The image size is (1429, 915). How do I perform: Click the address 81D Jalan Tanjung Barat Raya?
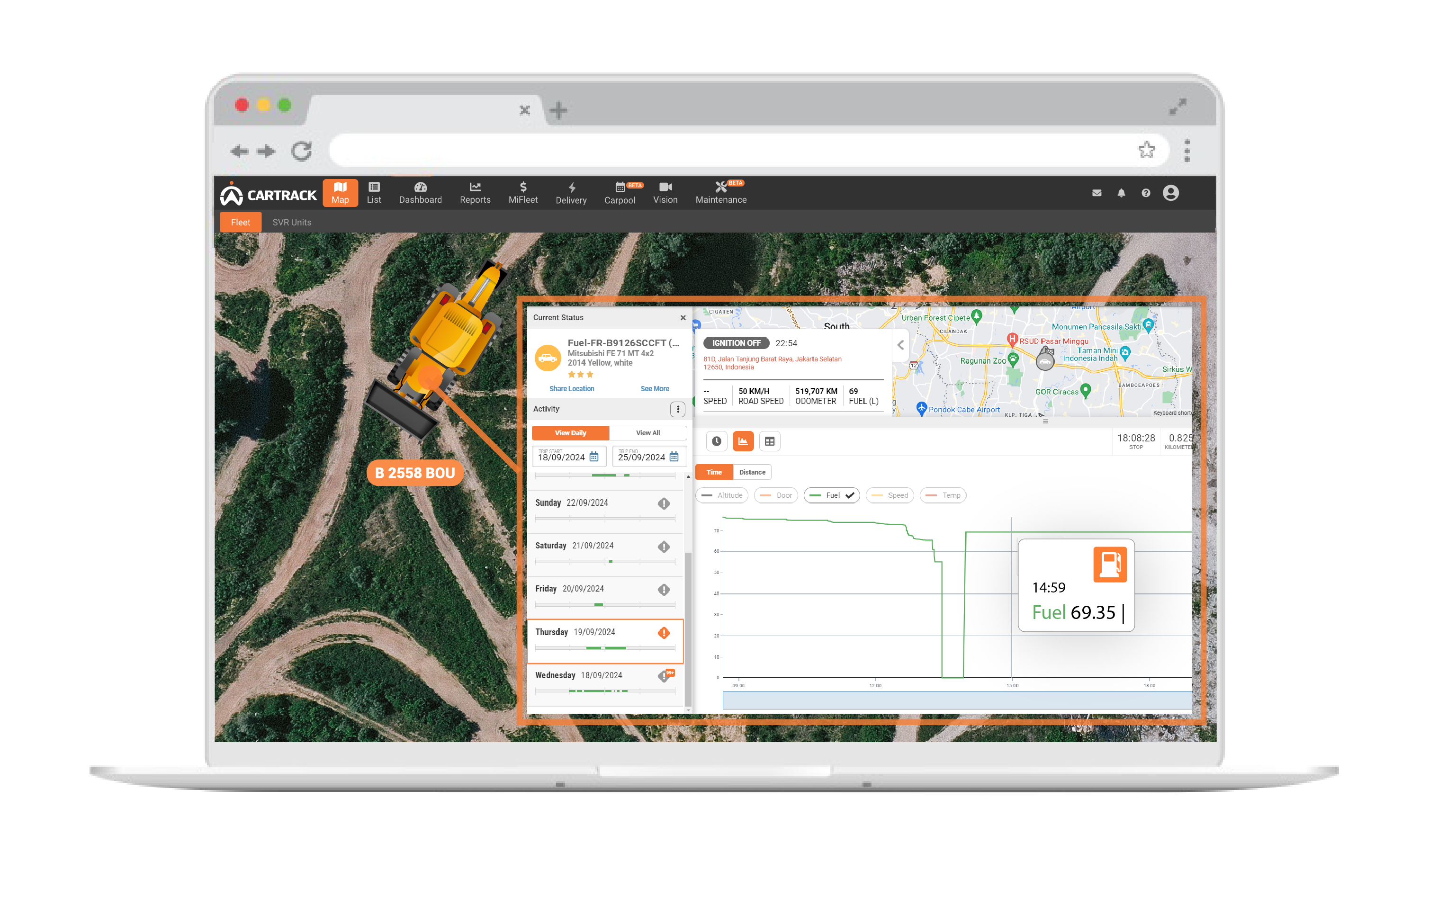[772, 363]
